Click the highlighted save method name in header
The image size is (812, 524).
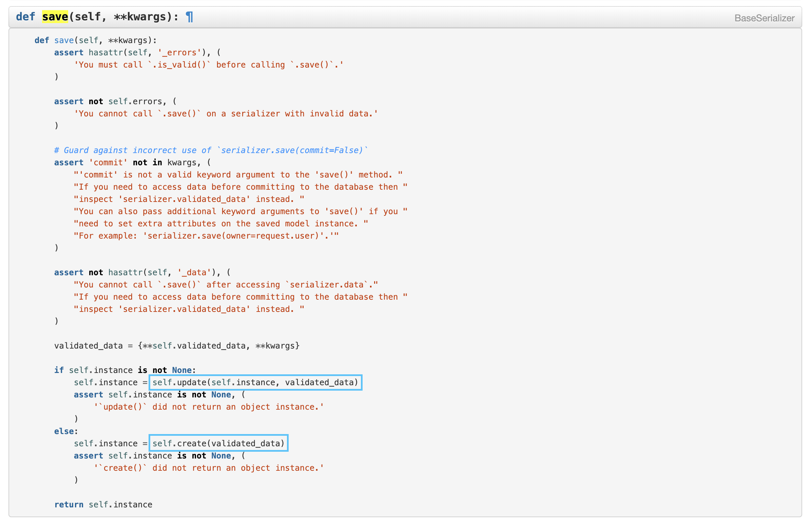point(55,17)
